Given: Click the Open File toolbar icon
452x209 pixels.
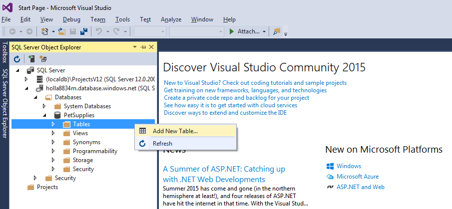Looking at the screenshot, I should click(62, 31).
